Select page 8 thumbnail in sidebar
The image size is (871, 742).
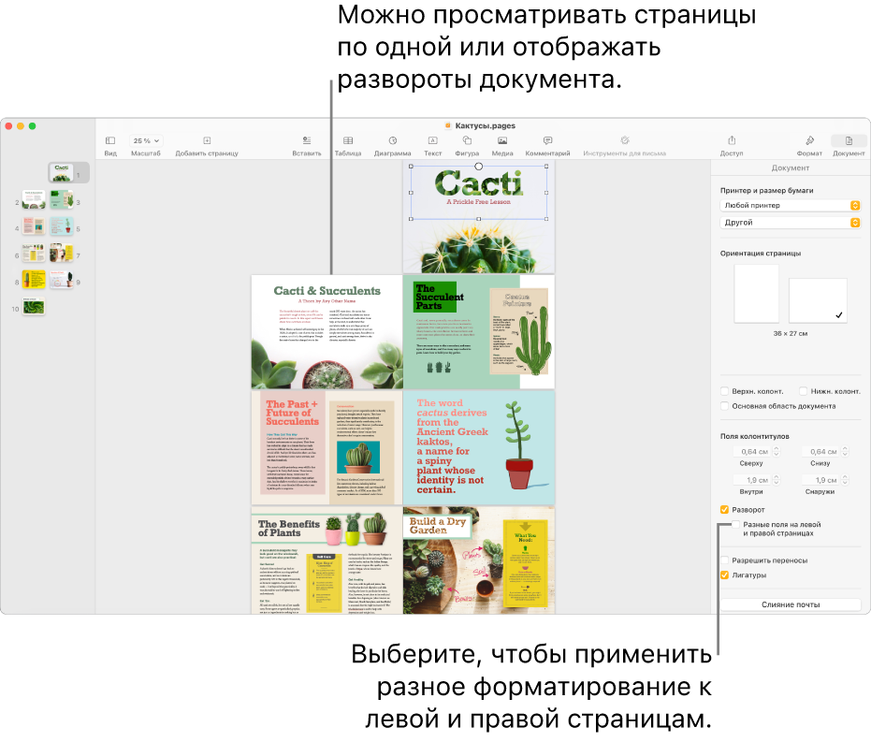34,280
